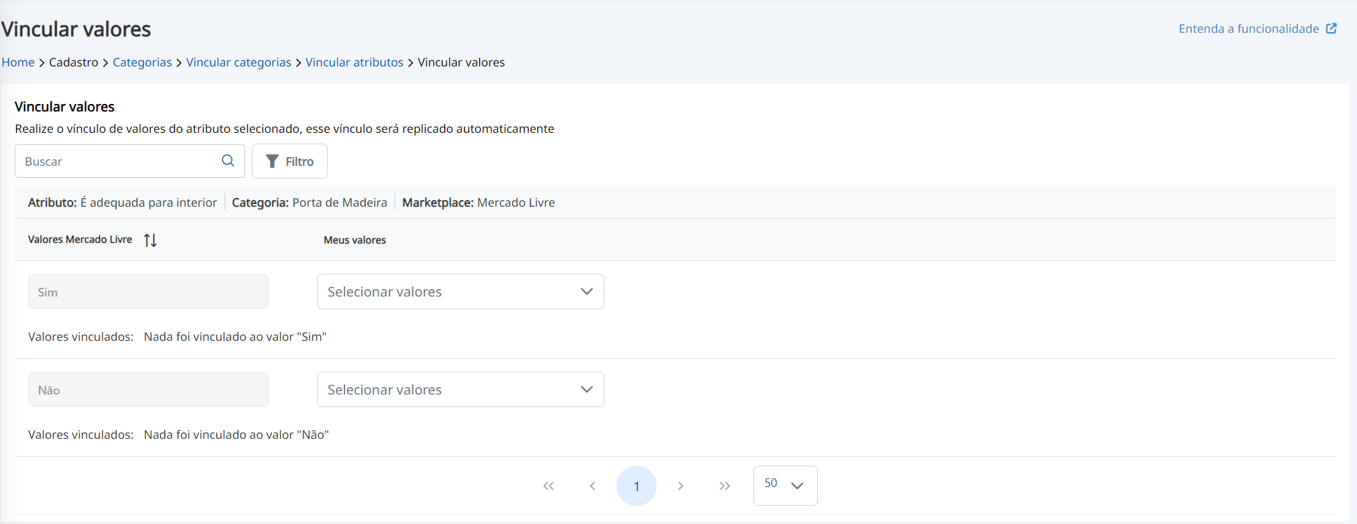Open Vincular categorias breadcrumb link

238,62
